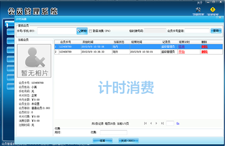Focus the page number input box
Image resolution: width=225 pixels, height=146 pixels.
click(170, 123)
